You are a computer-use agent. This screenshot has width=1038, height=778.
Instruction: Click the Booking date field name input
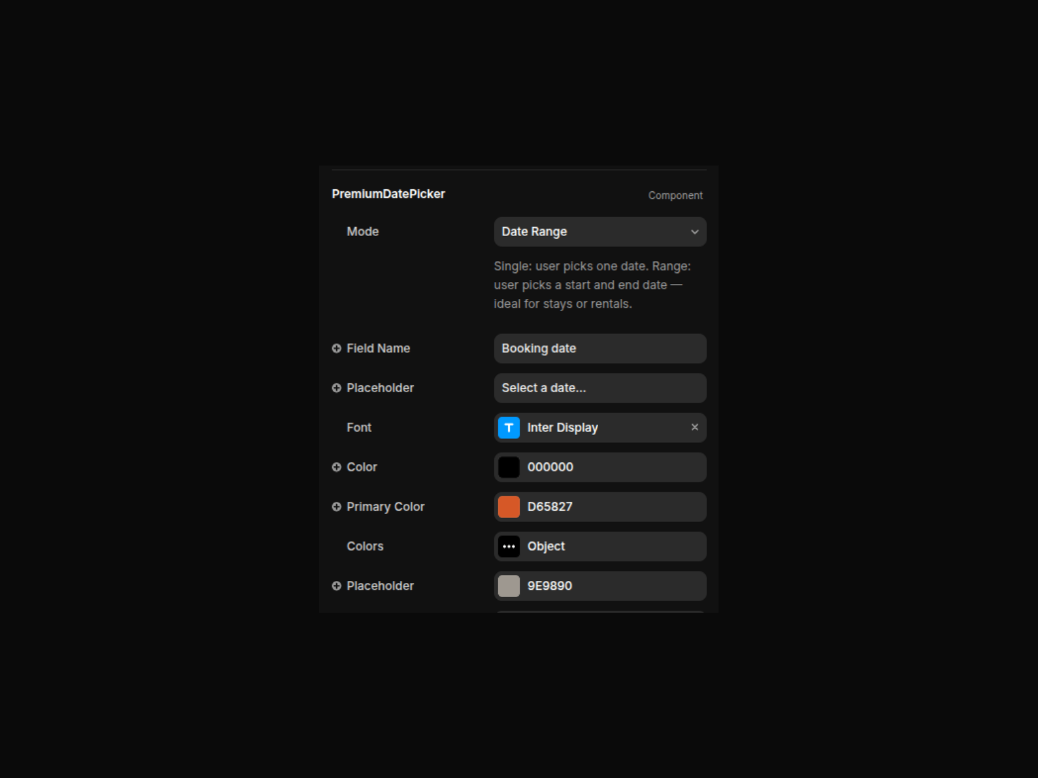(599, 348)
